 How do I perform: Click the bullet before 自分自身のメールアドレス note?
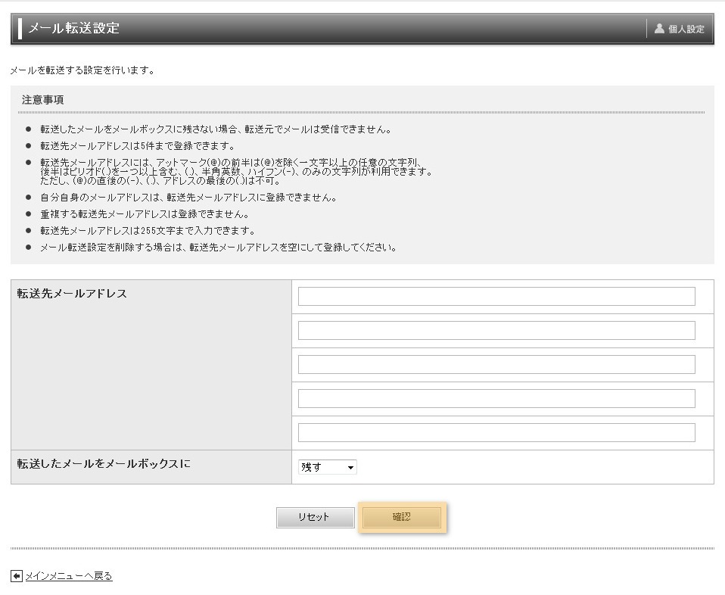tap(28, 198)
